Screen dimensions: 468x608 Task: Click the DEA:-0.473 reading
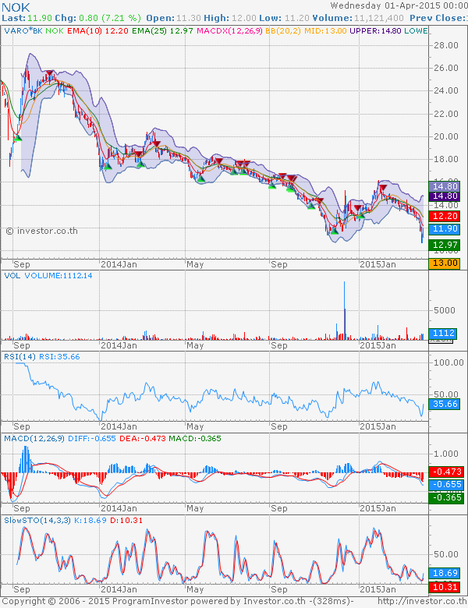click(x=143, y=439)
